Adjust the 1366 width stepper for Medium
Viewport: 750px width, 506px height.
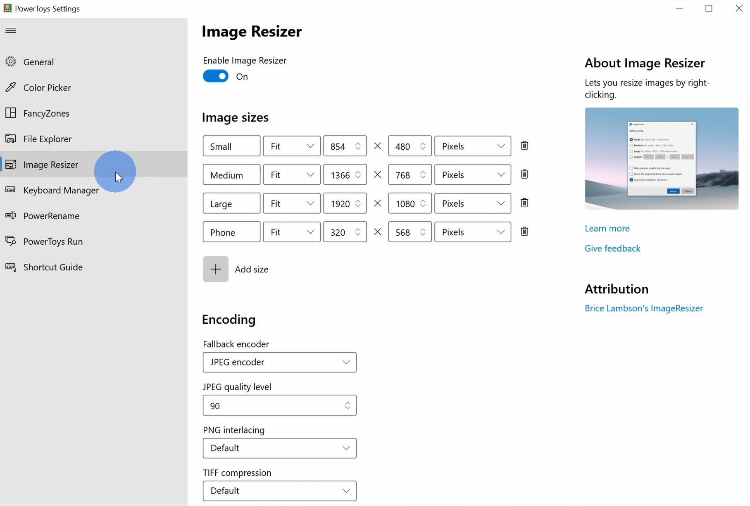358,174
